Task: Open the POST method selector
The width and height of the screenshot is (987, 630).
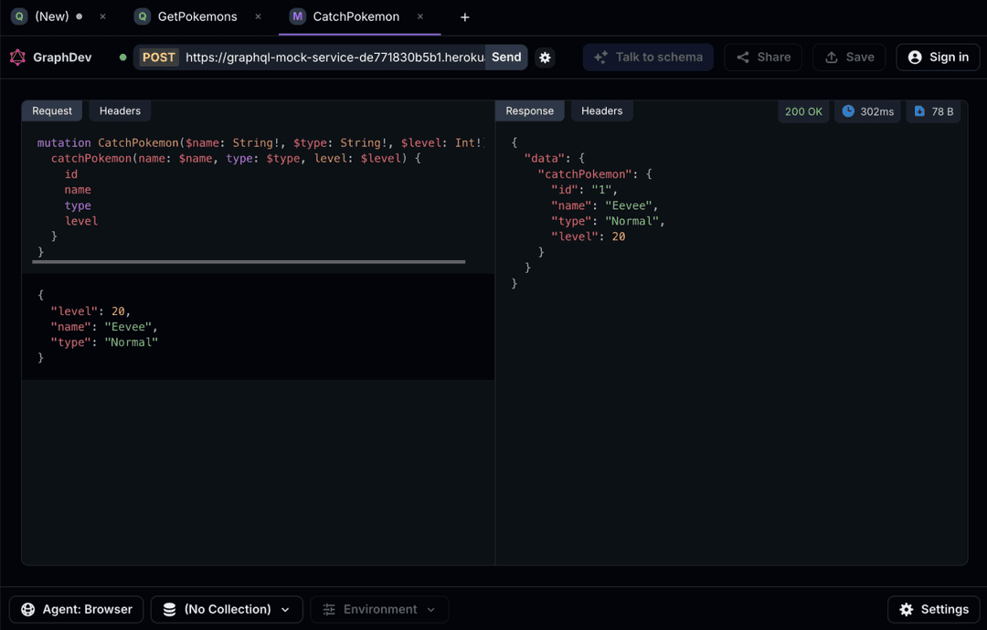Action: click(159, 58)
